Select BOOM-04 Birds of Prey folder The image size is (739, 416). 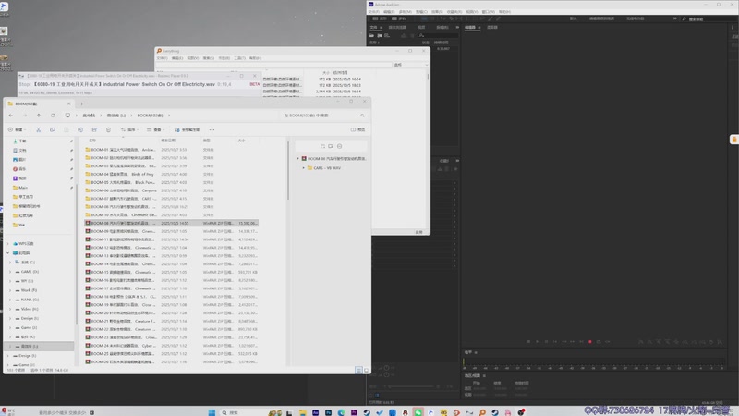pos(120,174)
